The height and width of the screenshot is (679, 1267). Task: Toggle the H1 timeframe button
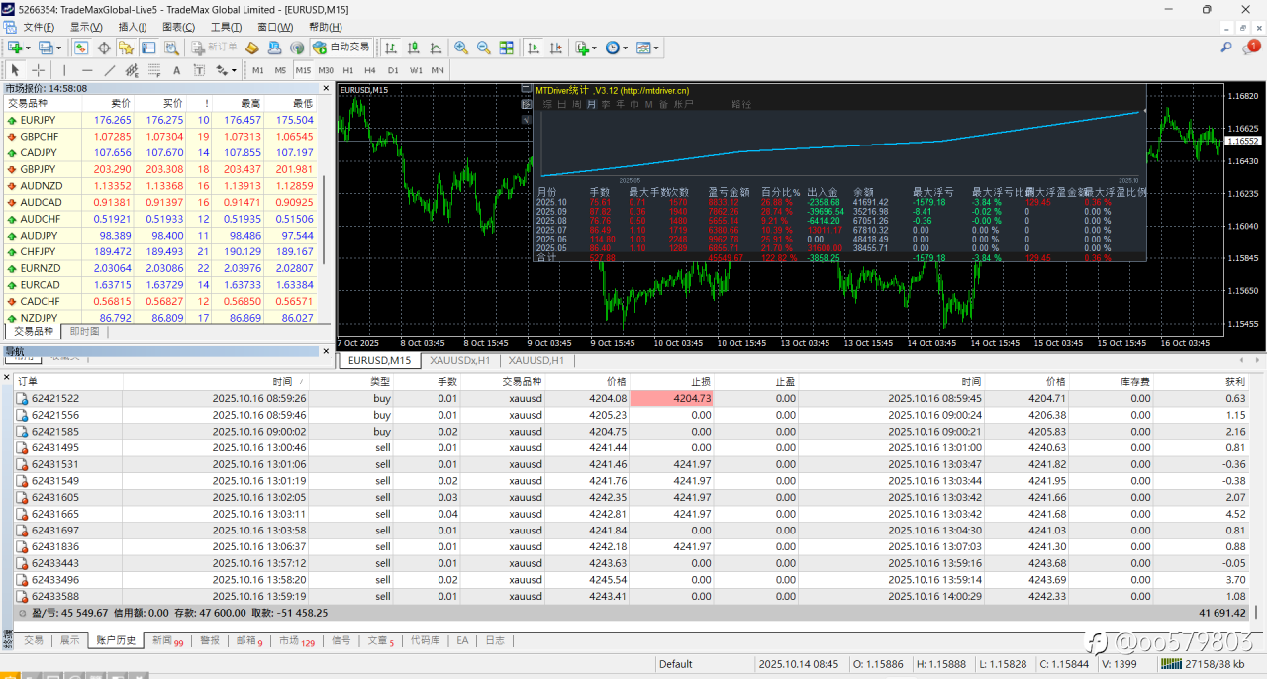point(348,70)
